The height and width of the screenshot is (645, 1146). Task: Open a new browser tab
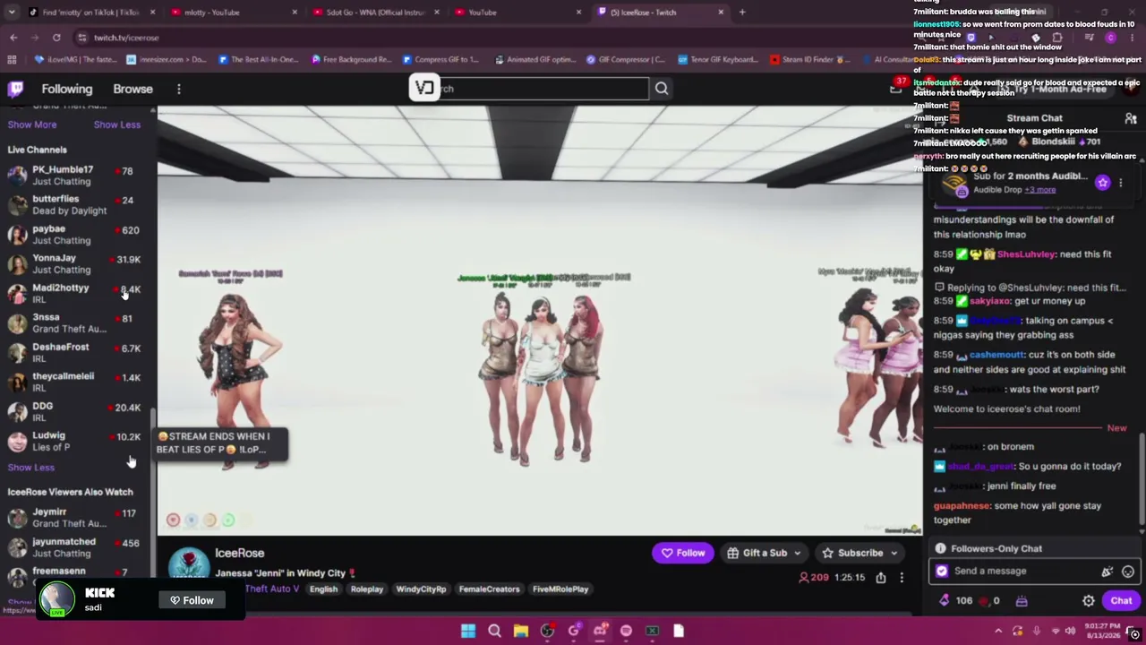[x=742, y=12]
